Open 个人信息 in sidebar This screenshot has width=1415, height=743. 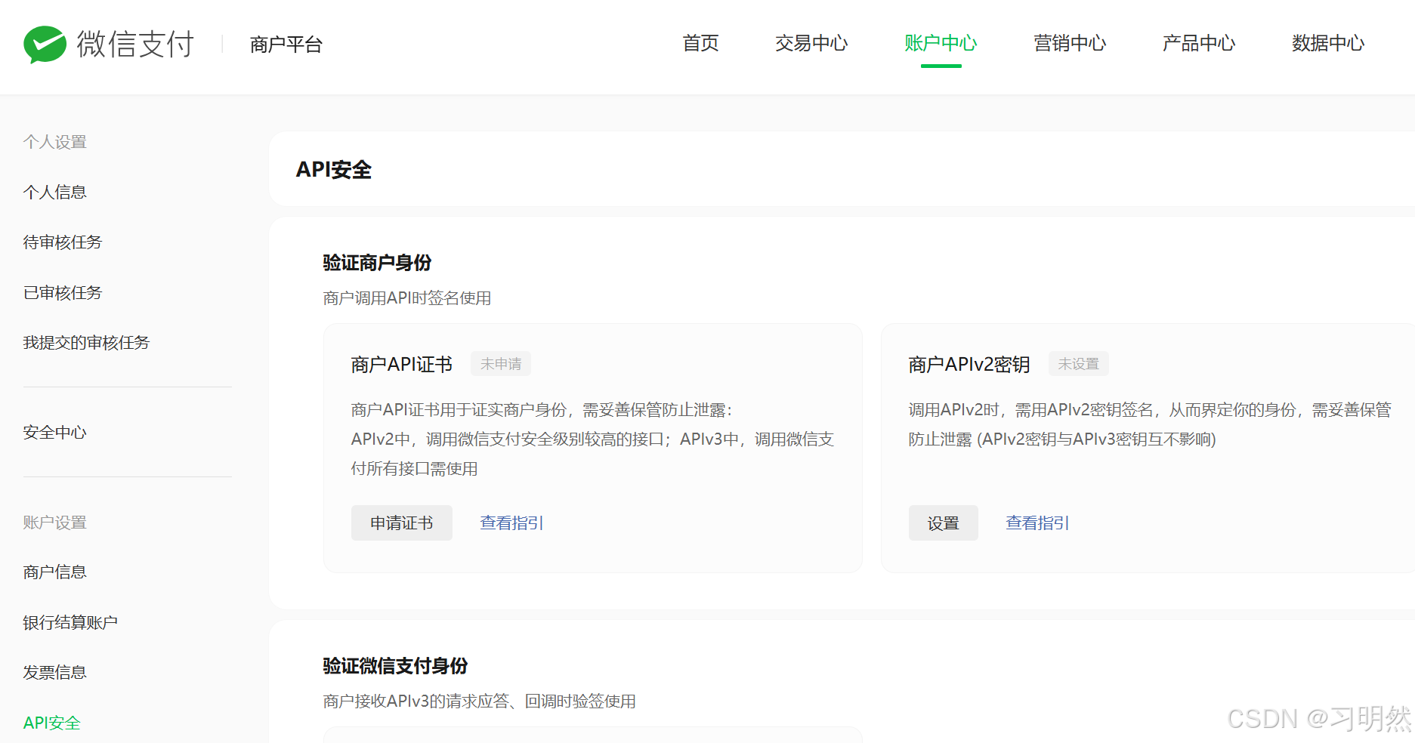(x=54, y=192)
